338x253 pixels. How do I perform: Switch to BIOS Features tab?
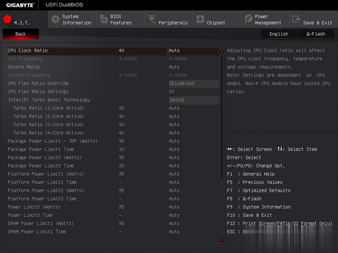click(x=121, y=20)
